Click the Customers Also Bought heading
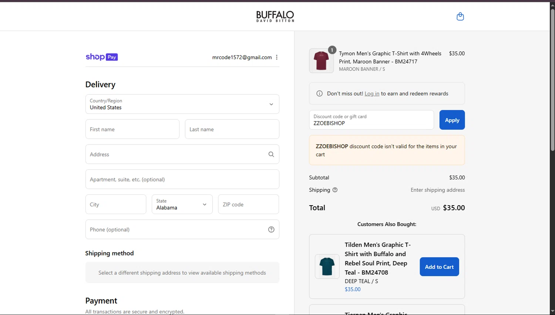 pos(387,224)
